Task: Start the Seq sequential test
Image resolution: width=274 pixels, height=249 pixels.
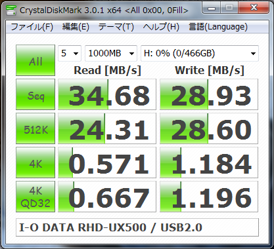Action: [35, 94]
